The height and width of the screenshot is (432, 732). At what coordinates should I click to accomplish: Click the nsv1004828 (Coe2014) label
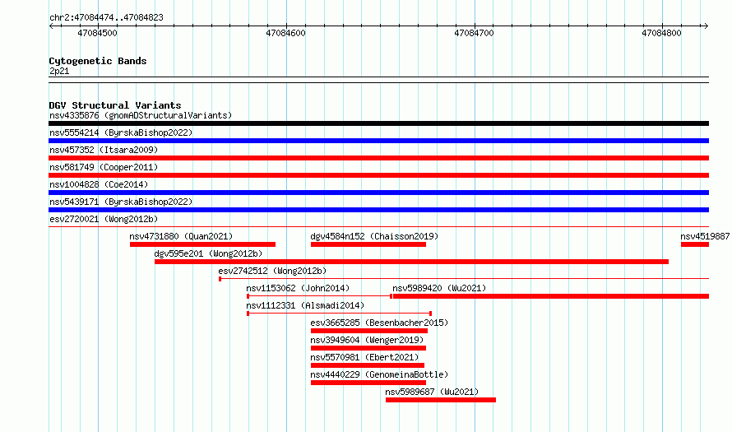(x=99, y=184)
